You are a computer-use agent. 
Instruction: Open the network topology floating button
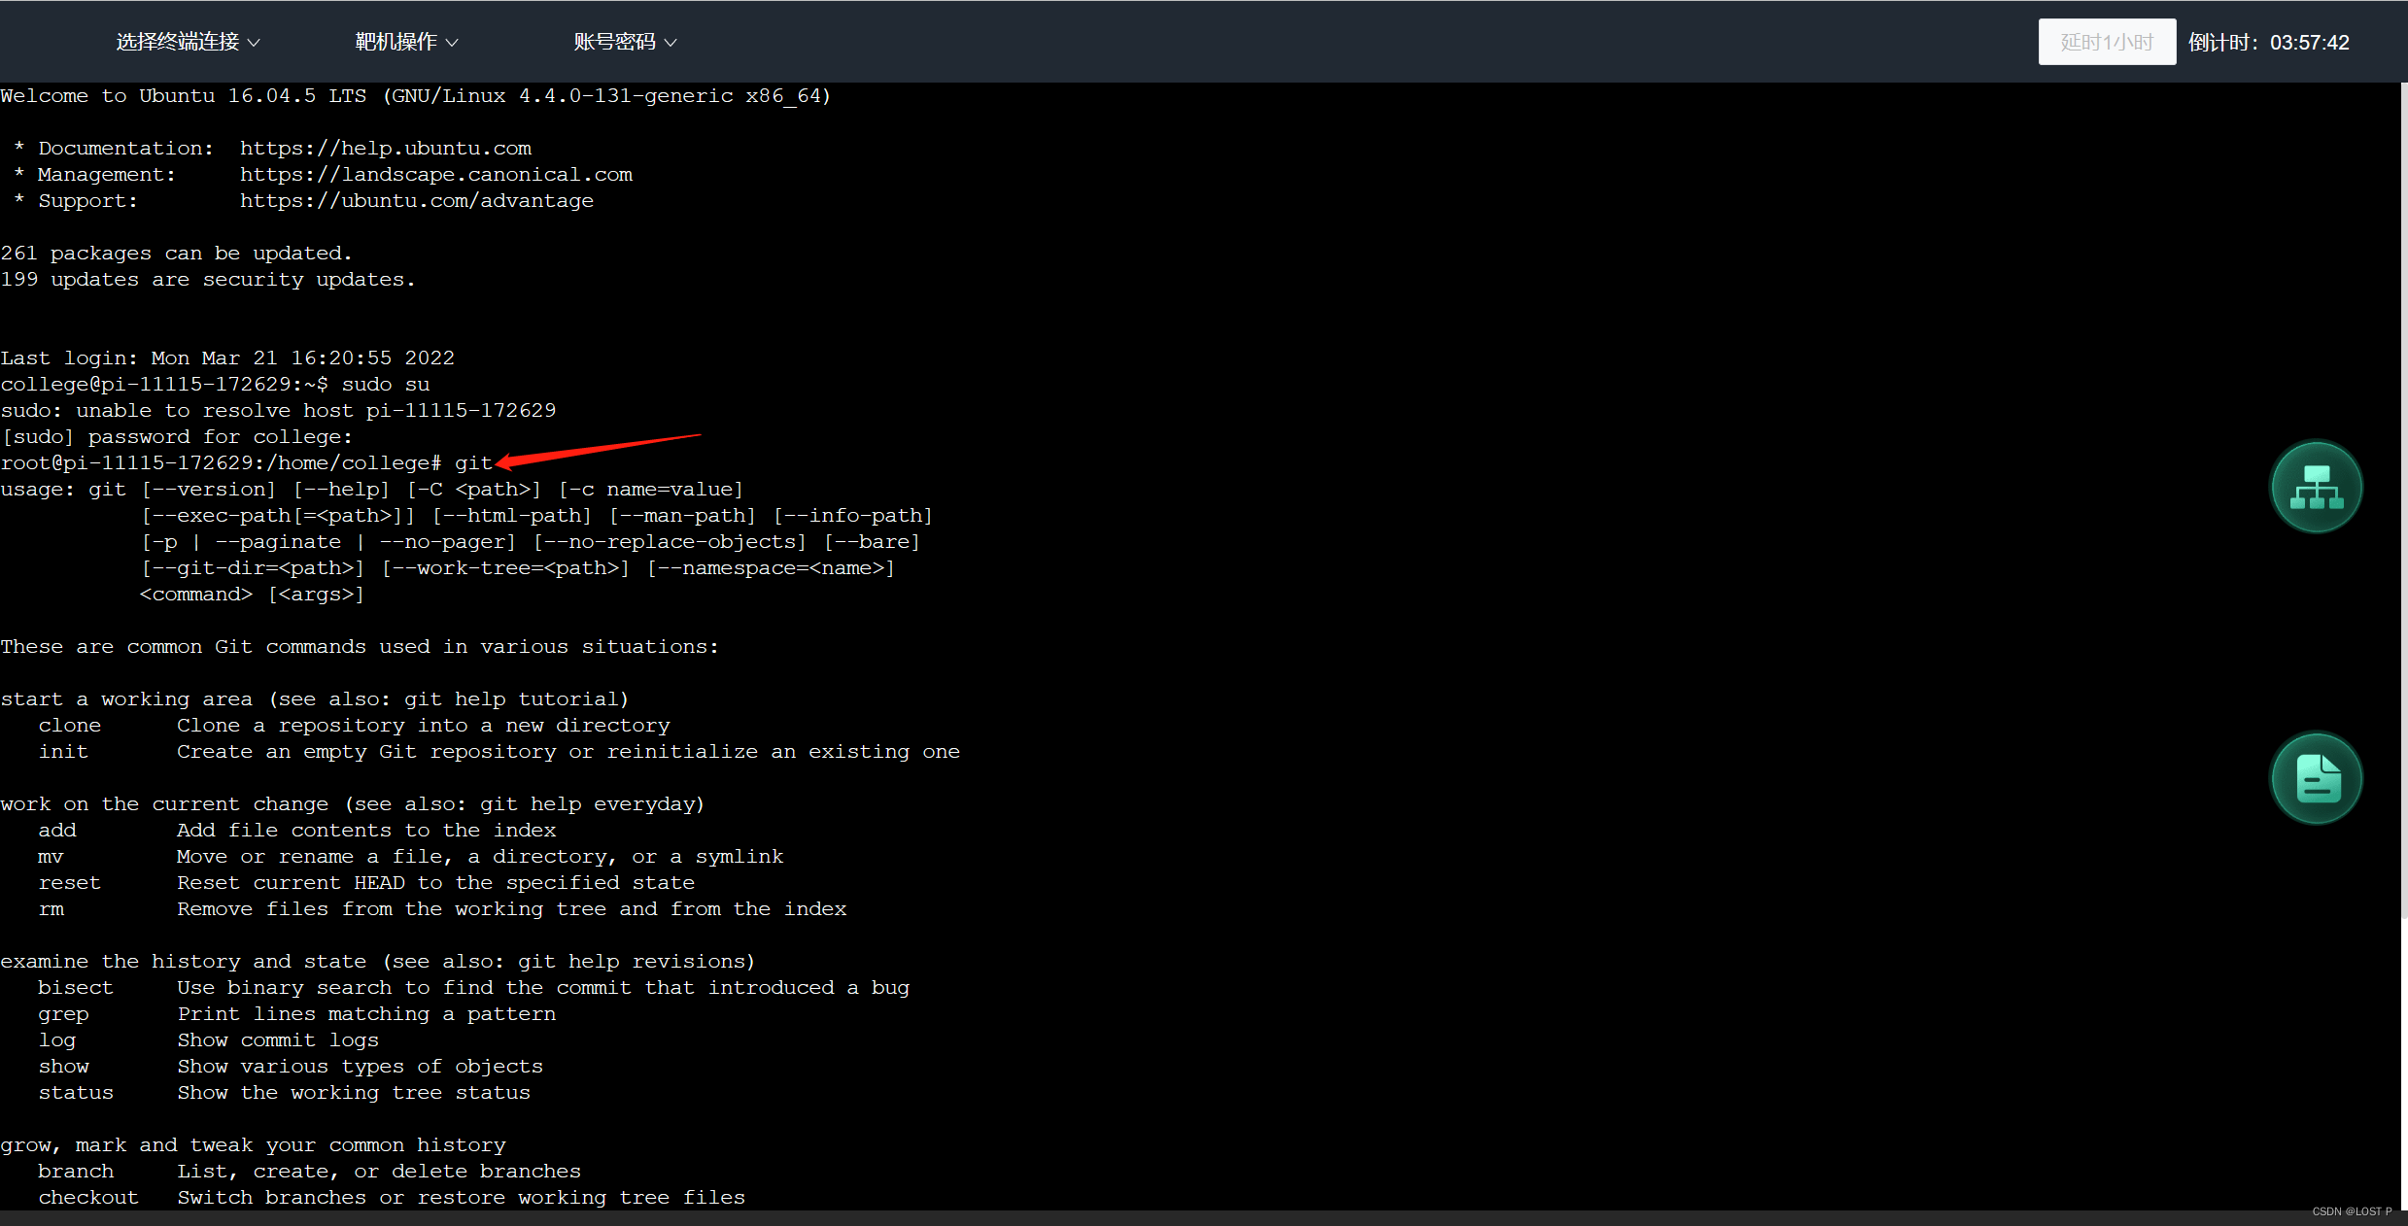pyautogui.click(x=2316, y=487)
